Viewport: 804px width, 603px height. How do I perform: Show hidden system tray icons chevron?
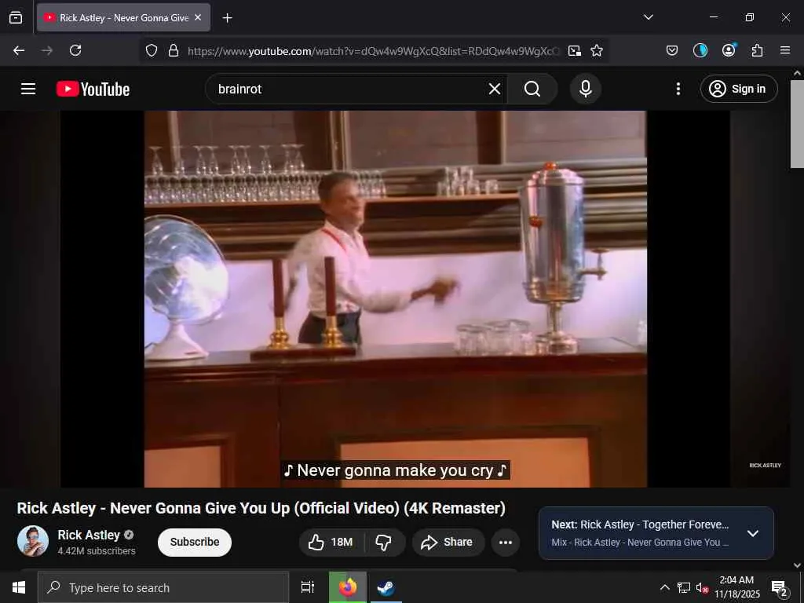[x=664, y=587]
